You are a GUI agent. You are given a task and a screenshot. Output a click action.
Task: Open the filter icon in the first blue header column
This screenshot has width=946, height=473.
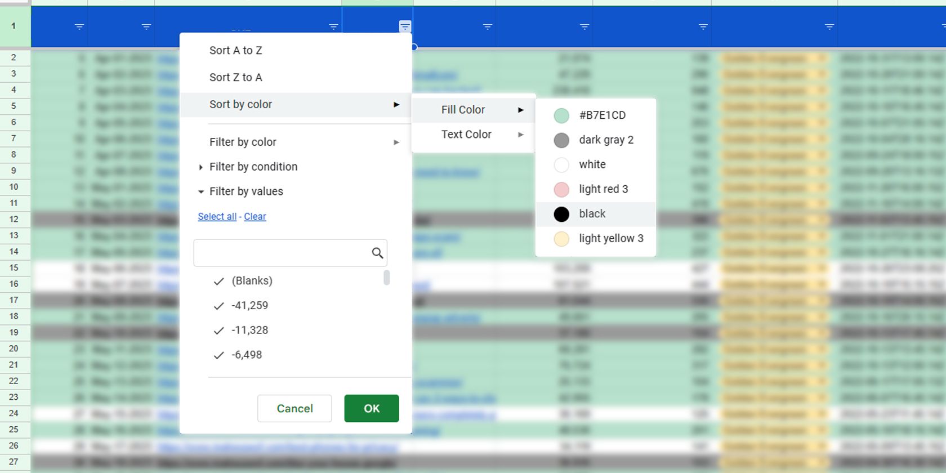(79, 26)
